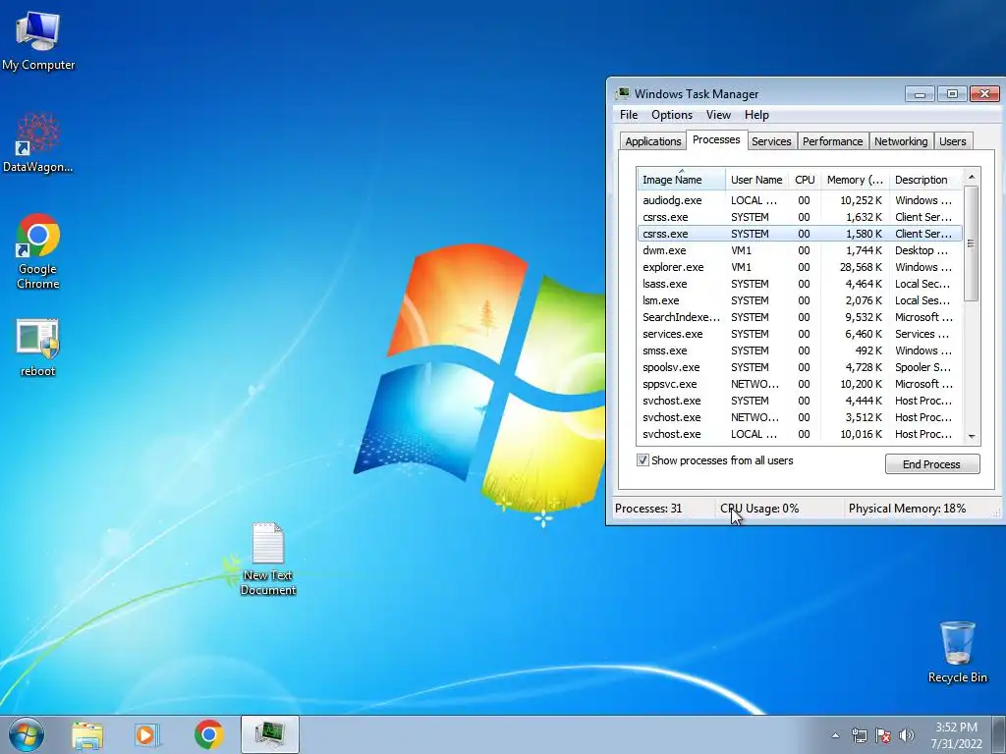
Task: Click the Physical Memory: 18% status entry
Action: pos(907,509)
